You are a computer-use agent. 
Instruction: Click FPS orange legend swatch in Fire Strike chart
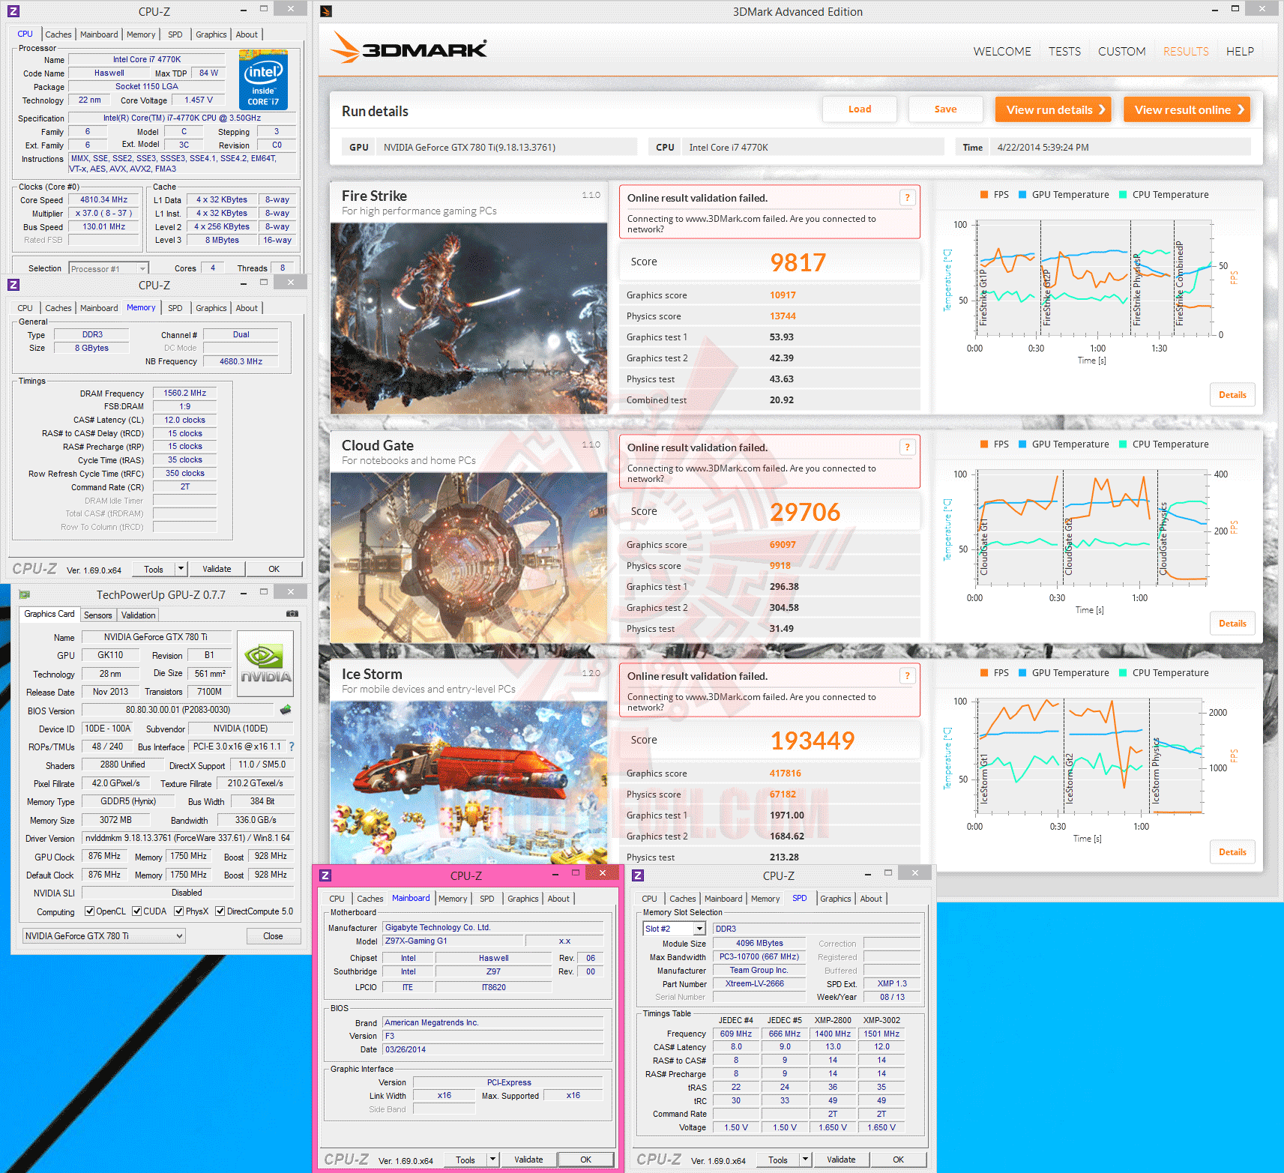tap(984, 195)
